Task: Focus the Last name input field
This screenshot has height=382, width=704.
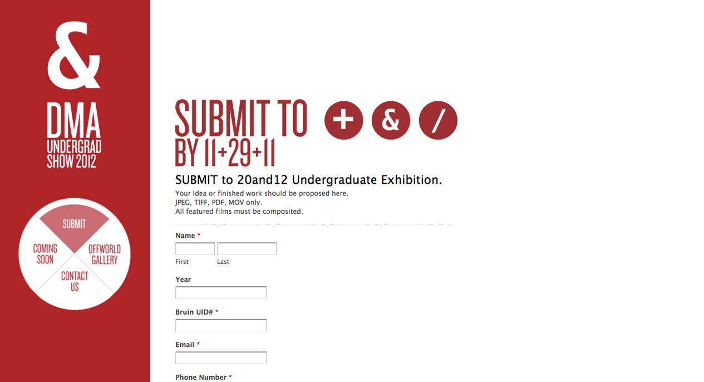Action: pos(247,248)
